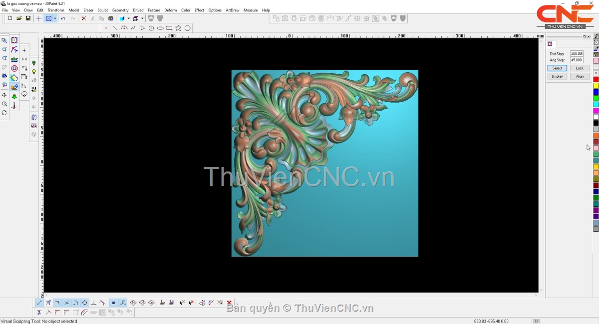The width and height of the screenshot is (599, 324).
Task: Click the pan move arrows icon
Action: [x=4, y=95]
